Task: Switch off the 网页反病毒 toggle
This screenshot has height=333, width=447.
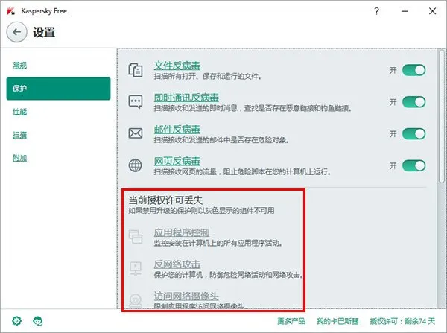Action: (x=413, y=165)
